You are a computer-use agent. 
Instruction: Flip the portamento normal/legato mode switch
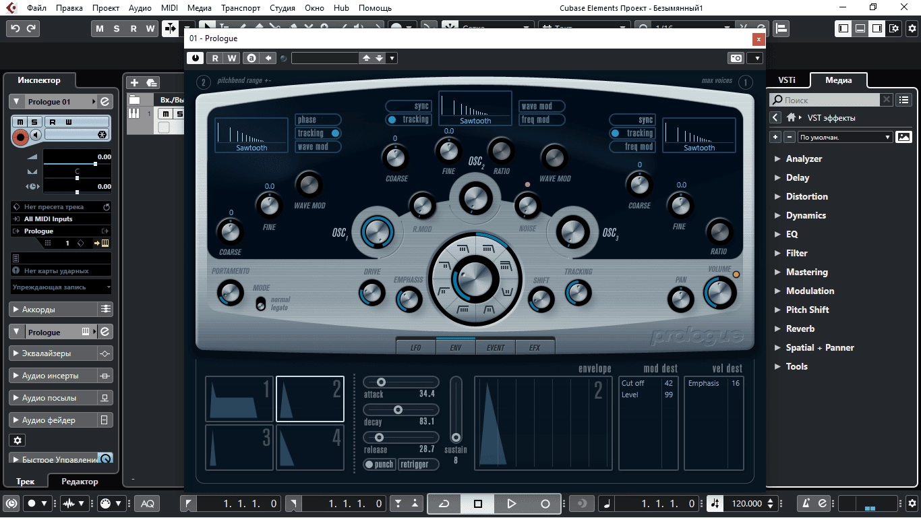click(261, 304)
